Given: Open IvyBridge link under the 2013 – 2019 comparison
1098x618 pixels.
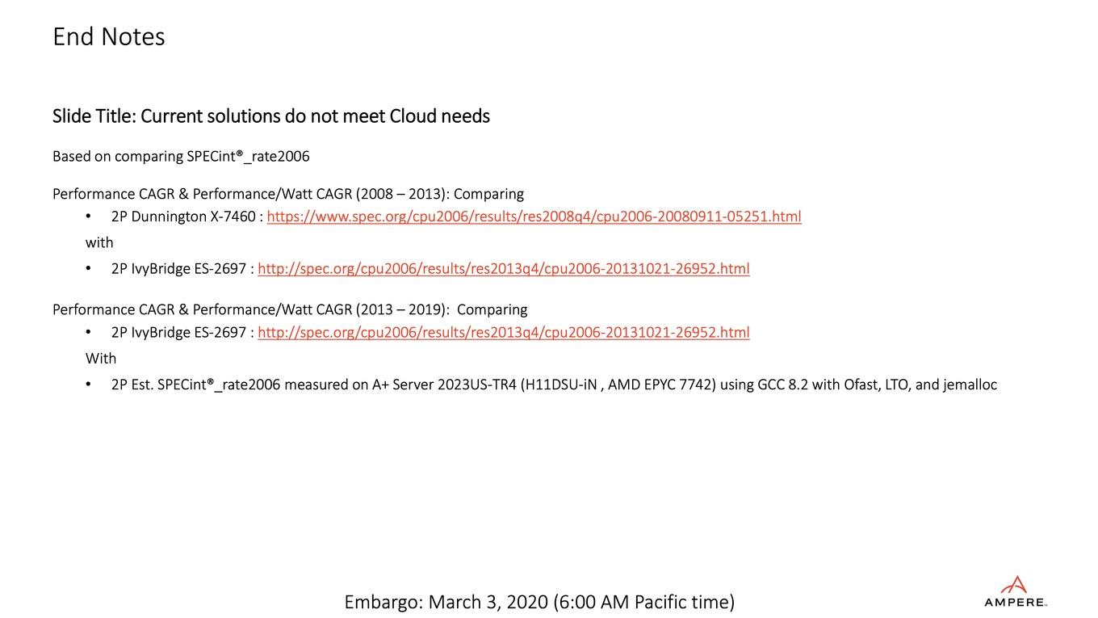Looking at the screenshot, I should [x=504, y=332].
